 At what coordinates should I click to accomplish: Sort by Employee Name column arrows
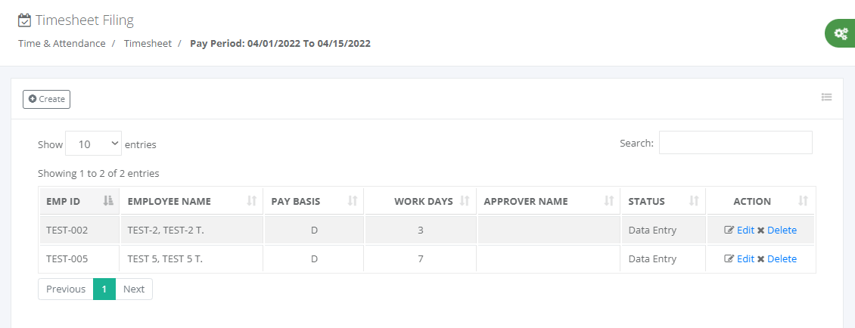tap(251, 201)
